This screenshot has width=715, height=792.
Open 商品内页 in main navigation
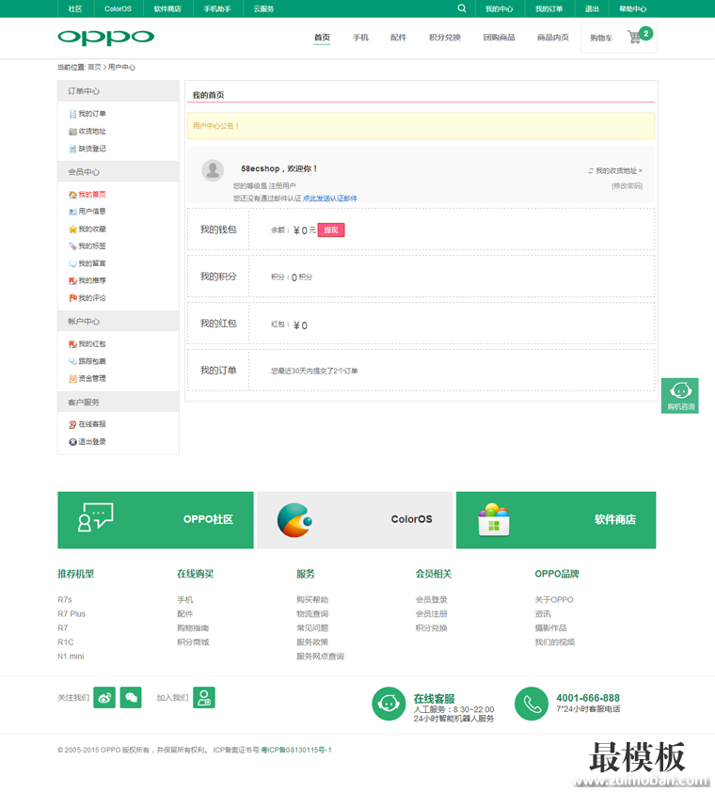click(x=553, y=38)
